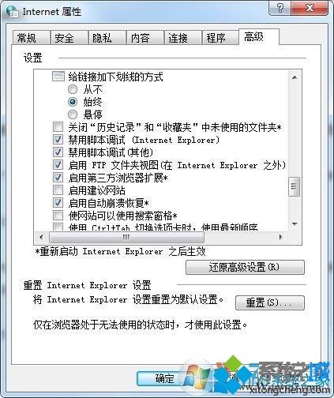Click the horizontal scroll right arrow
This screenshot has height=398, width=334.
click(281, 237)
